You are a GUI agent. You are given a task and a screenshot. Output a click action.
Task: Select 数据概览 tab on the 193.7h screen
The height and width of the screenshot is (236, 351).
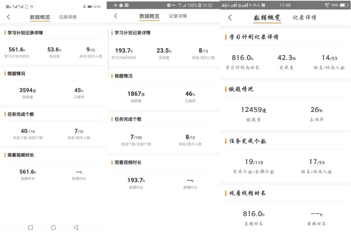coord(149,17)
